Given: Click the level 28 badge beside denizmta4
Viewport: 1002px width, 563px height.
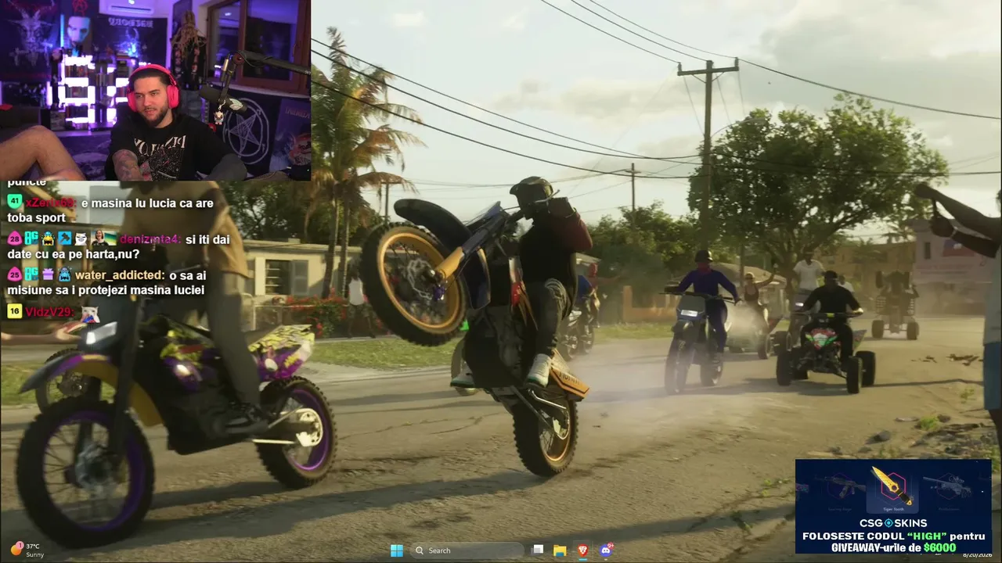Looking at the screenshot, I should click(x=14, y=239).
